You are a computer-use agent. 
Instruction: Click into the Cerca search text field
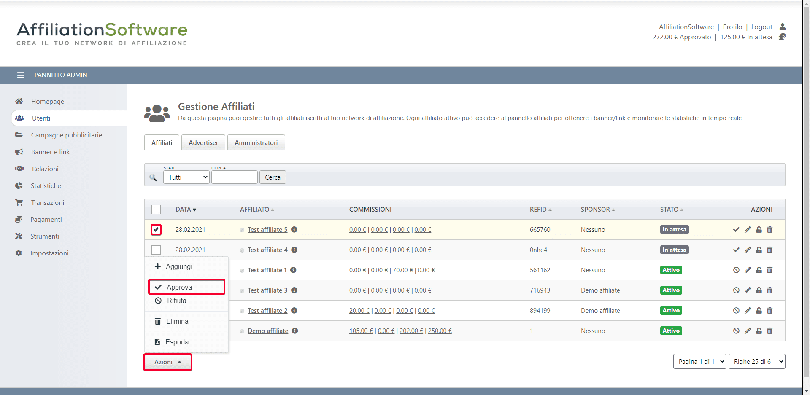pyautogui.click(x=234, y=177)
